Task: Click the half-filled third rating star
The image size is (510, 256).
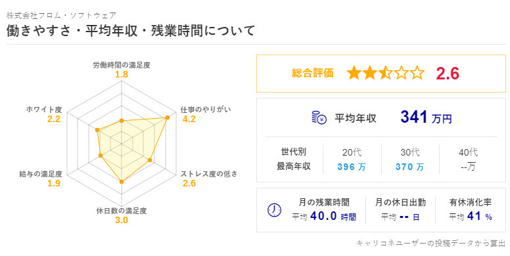Action: tap(385, 73)
